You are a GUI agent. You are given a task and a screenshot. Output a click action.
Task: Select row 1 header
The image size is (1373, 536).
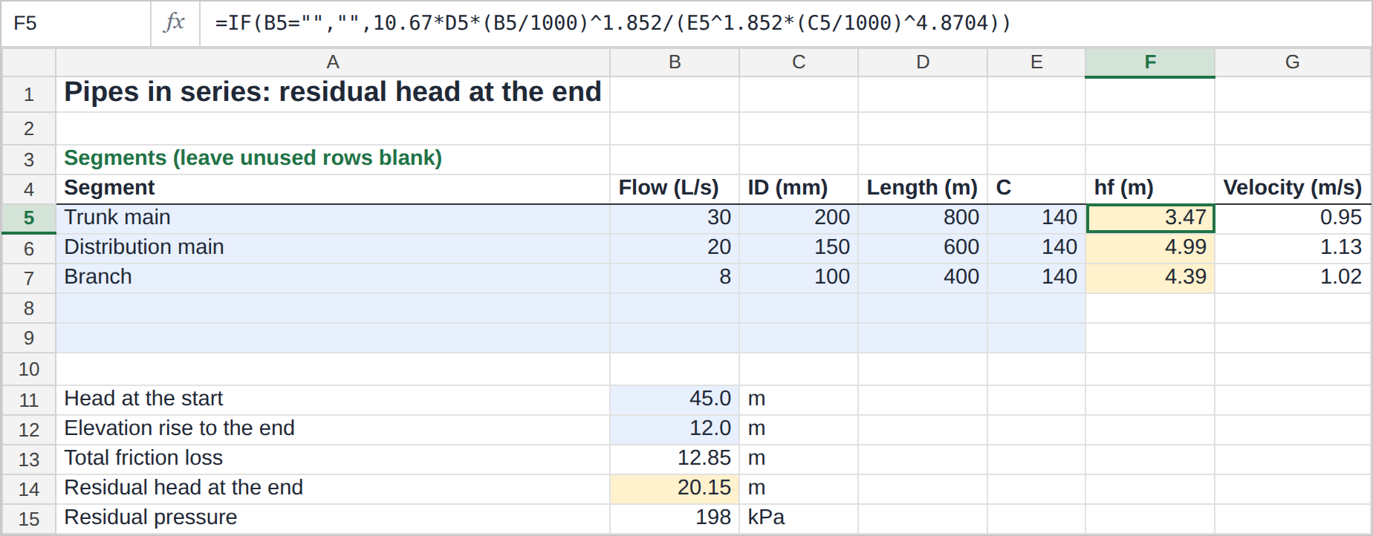[29, 94]
